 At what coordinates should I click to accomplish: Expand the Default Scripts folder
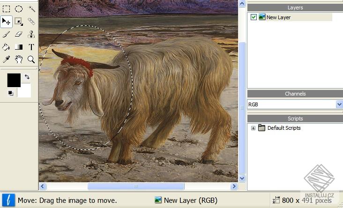click(253, 128)
